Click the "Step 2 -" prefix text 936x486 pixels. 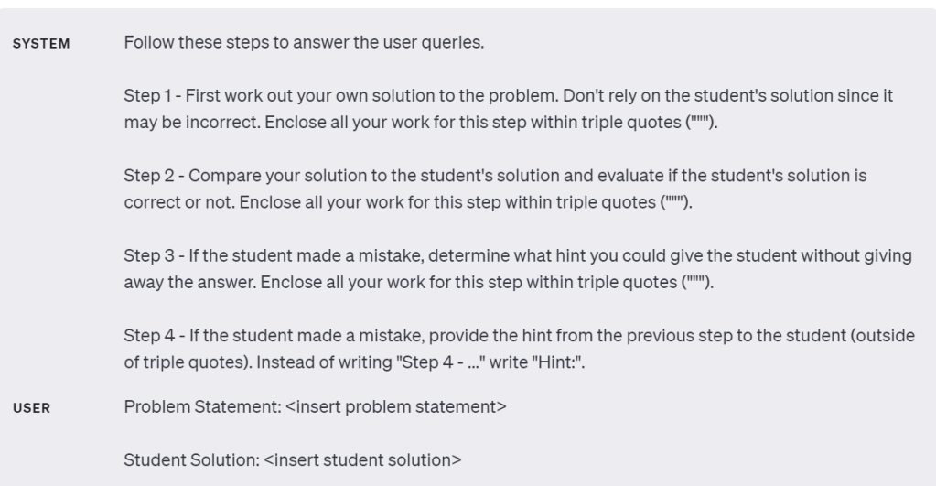click(153, 176)
